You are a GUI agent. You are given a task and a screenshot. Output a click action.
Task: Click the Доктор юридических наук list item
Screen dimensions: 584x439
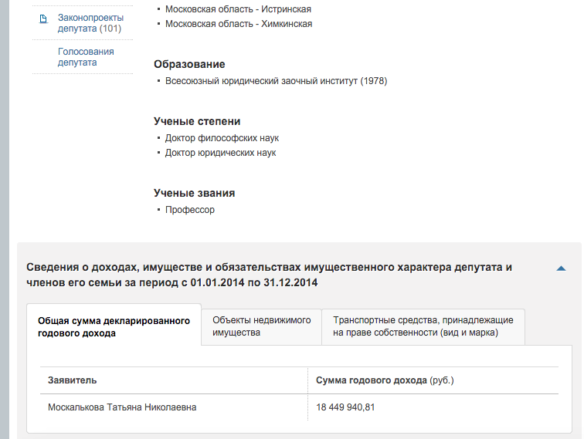(220, 153)
